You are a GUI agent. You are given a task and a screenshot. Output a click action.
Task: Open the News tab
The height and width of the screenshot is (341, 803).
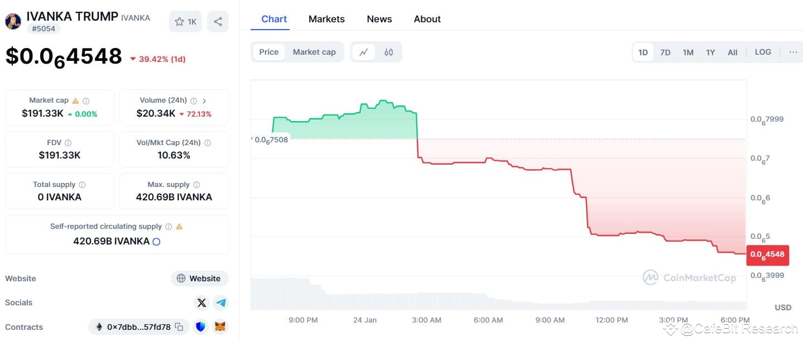click(379, 19)
